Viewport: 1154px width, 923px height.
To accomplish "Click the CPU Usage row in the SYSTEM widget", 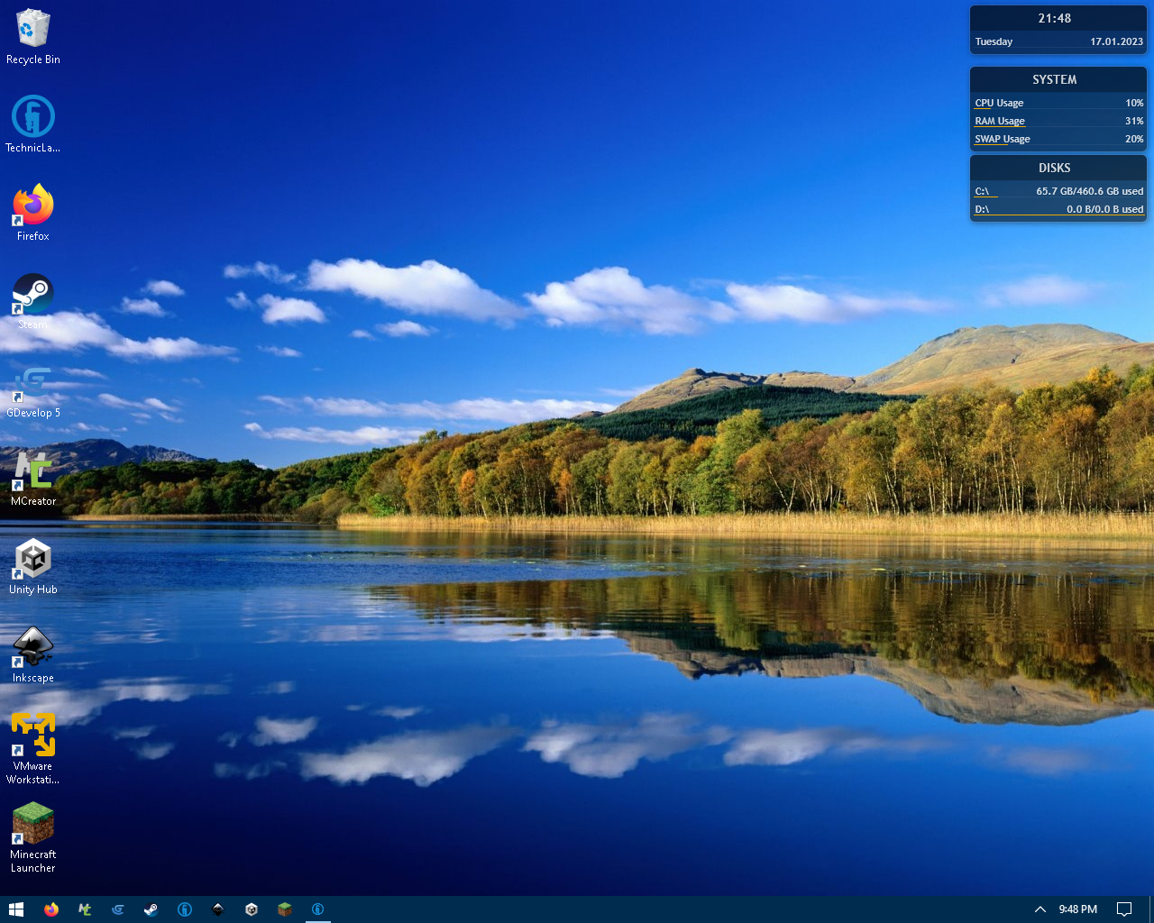I will [x=1058, y=103].
